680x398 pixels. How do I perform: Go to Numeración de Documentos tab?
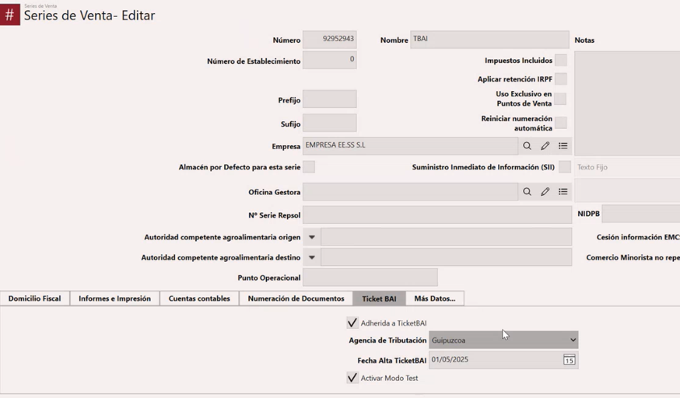point(296,298)
